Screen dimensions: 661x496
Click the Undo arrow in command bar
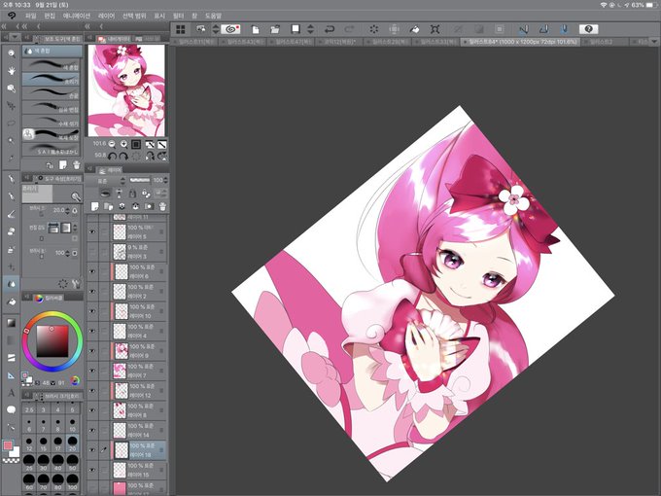coord(330,29)
